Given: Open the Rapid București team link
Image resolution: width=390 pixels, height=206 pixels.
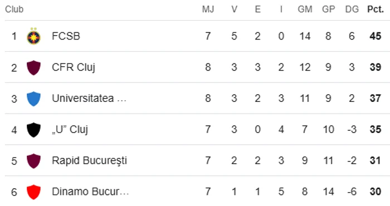Looking at the screenshot, I should pos(89,161).
